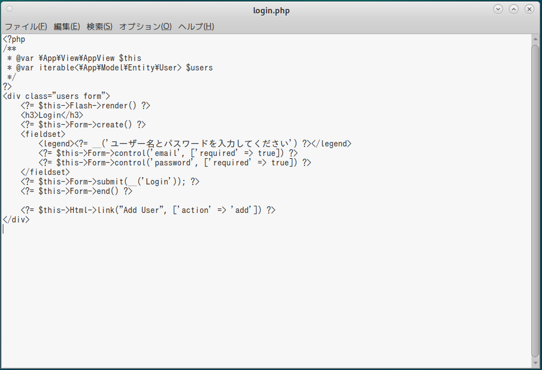Click the scrollbar up arrow
Image resolution: width=542 pixels, height=370 pixels.
[535, 39]
